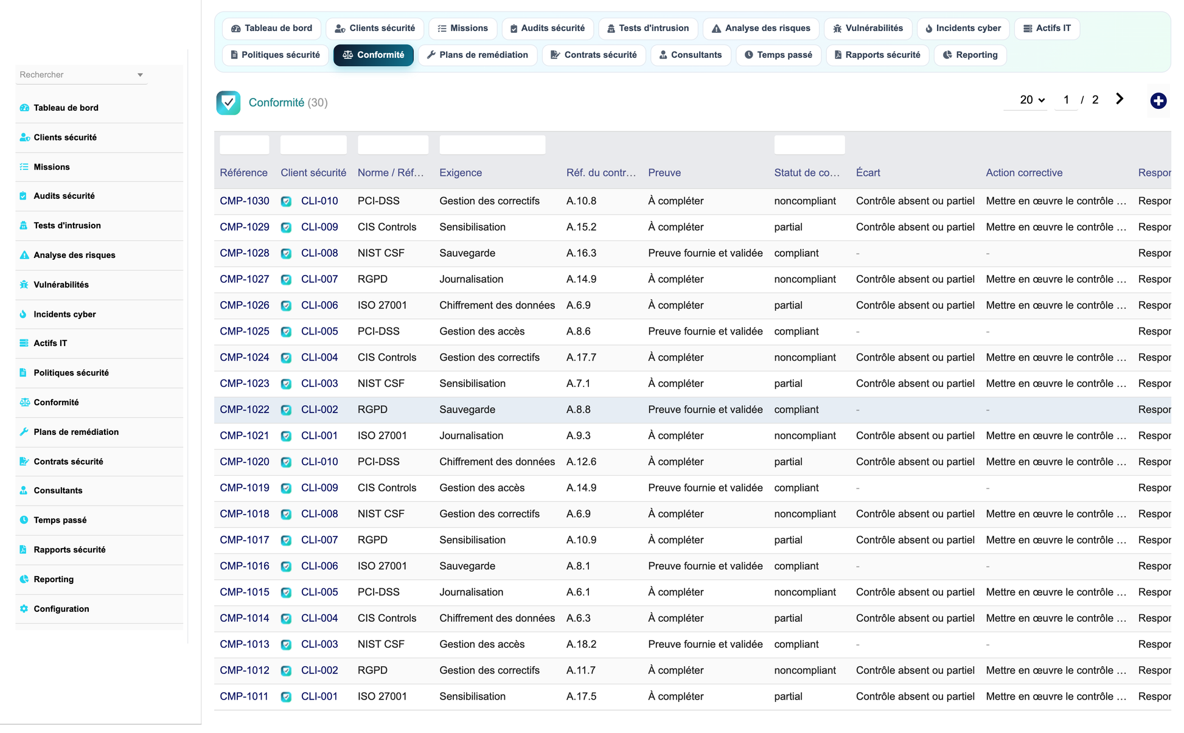Open Actifs IT tab

1046,28
